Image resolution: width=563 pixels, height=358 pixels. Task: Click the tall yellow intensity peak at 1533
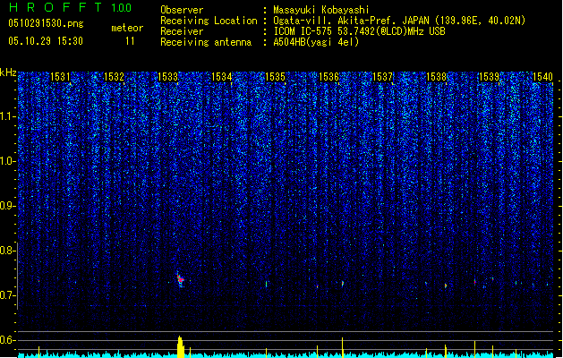pos(180,347)
